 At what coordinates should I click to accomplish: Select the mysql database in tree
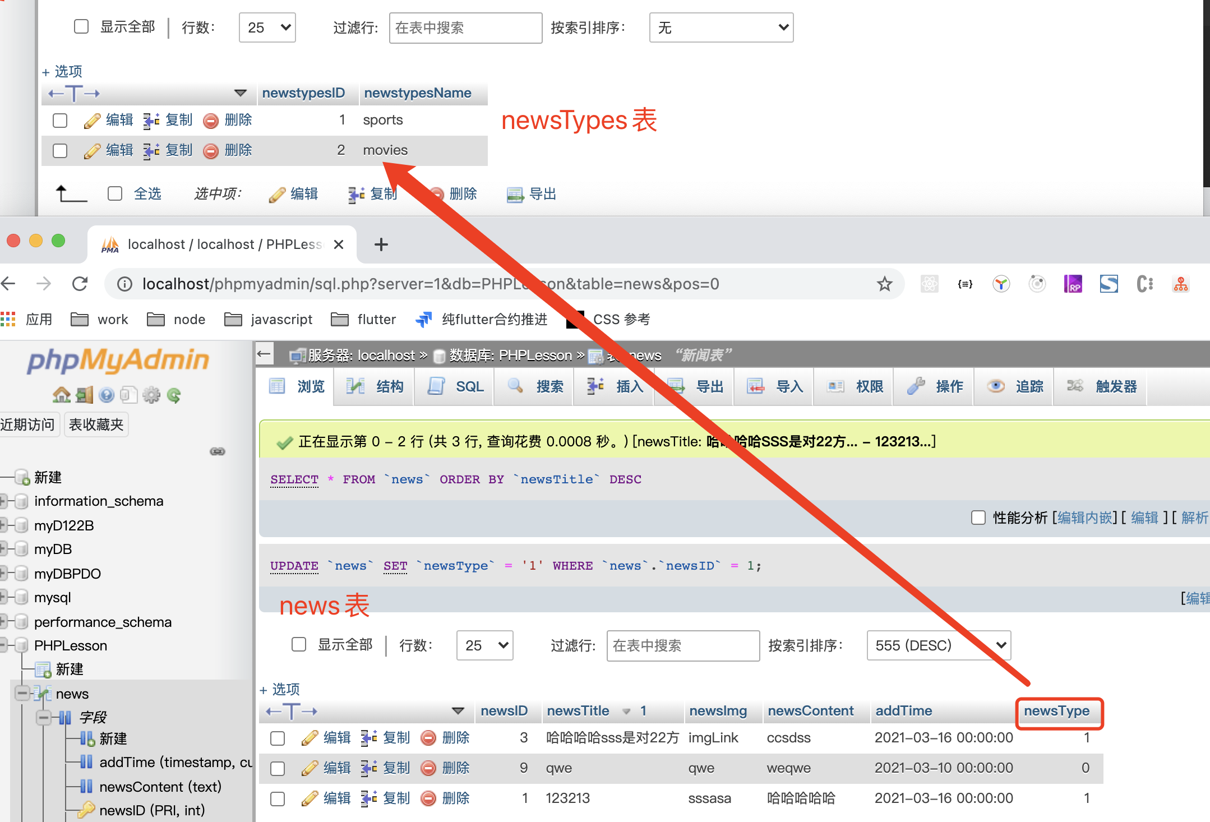pyautogui.click(x=53, y=597)
